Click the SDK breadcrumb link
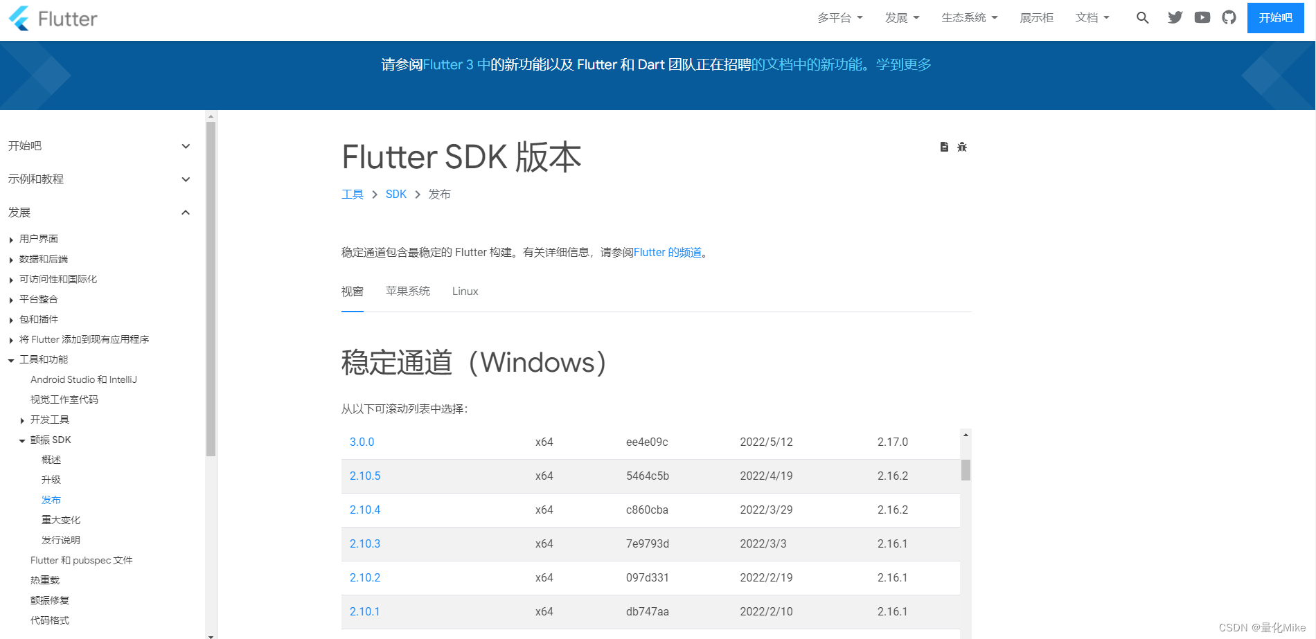Viewport: 1316px width, 639px height. coord(396,195)
